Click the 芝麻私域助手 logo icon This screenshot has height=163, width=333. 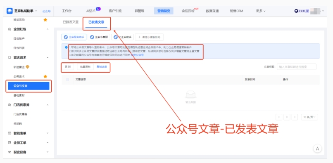tap(10, 11)
